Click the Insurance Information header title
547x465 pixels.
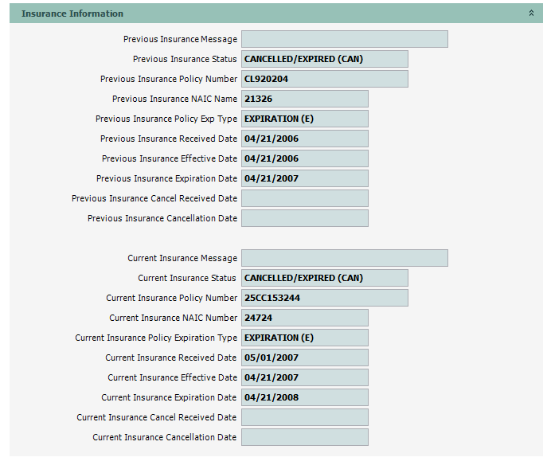pyautogui.click(x=72, y=14)
